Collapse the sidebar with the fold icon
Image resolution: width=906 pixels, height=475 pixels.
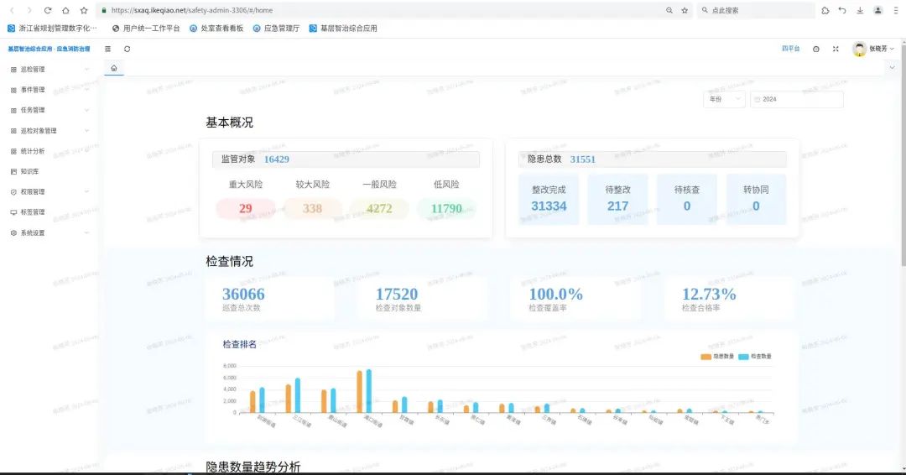107,49
